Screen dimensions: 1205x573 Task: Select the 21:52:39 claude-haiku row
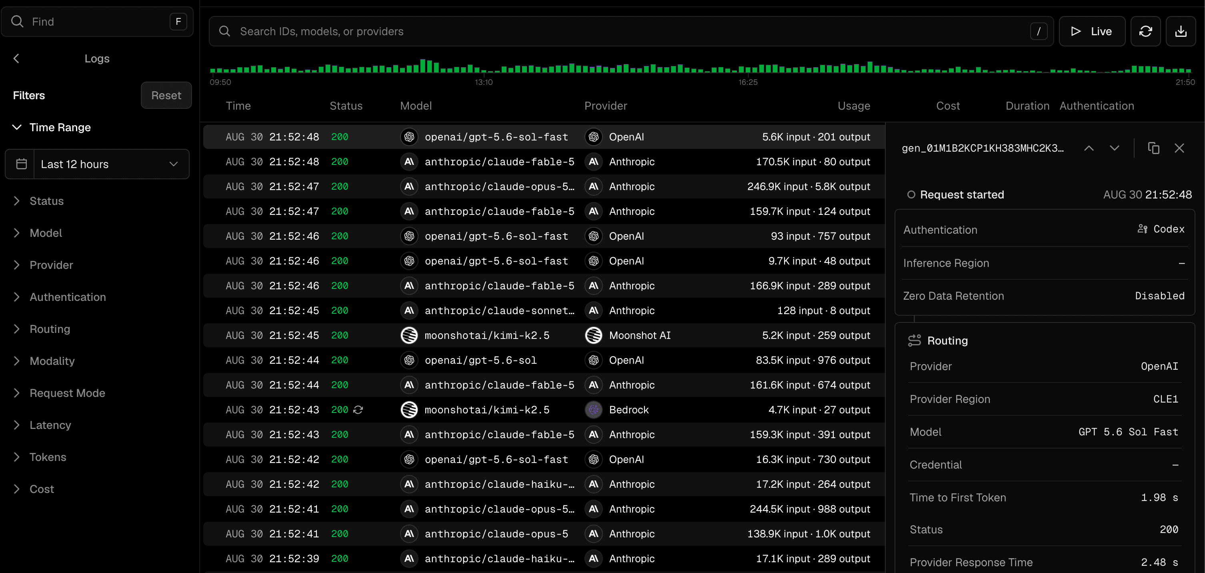click(544, 559)
